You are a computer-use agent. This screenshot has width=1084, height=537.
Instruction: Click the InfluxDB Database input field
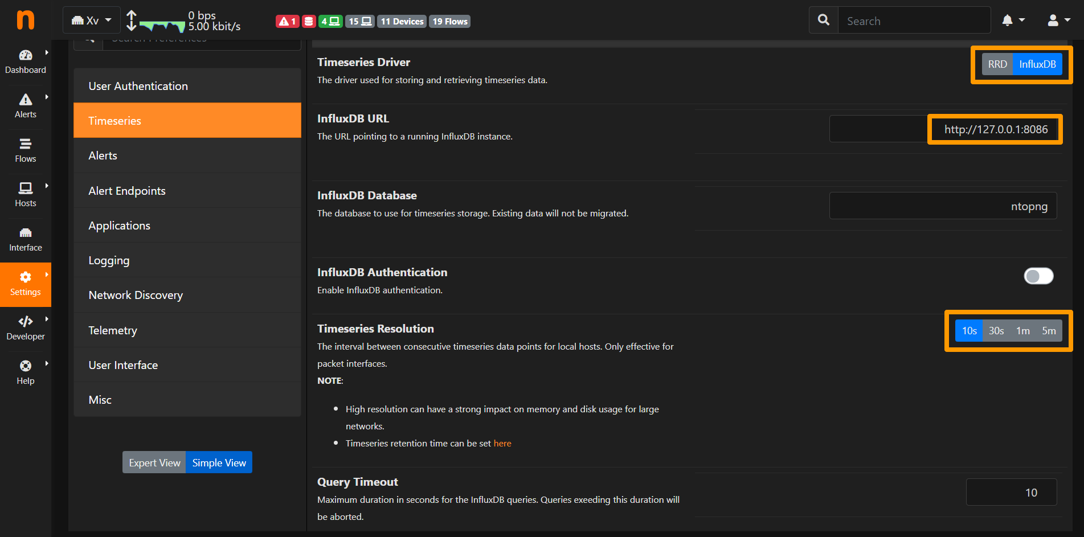(x=943, y=206)
